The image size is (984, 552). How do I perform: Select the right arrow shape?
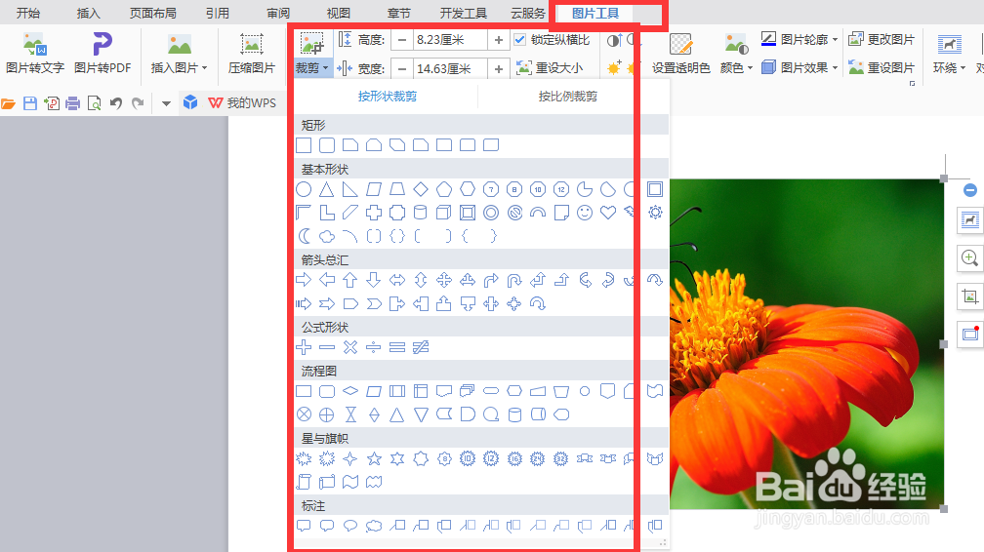click(x=304, y=280)
